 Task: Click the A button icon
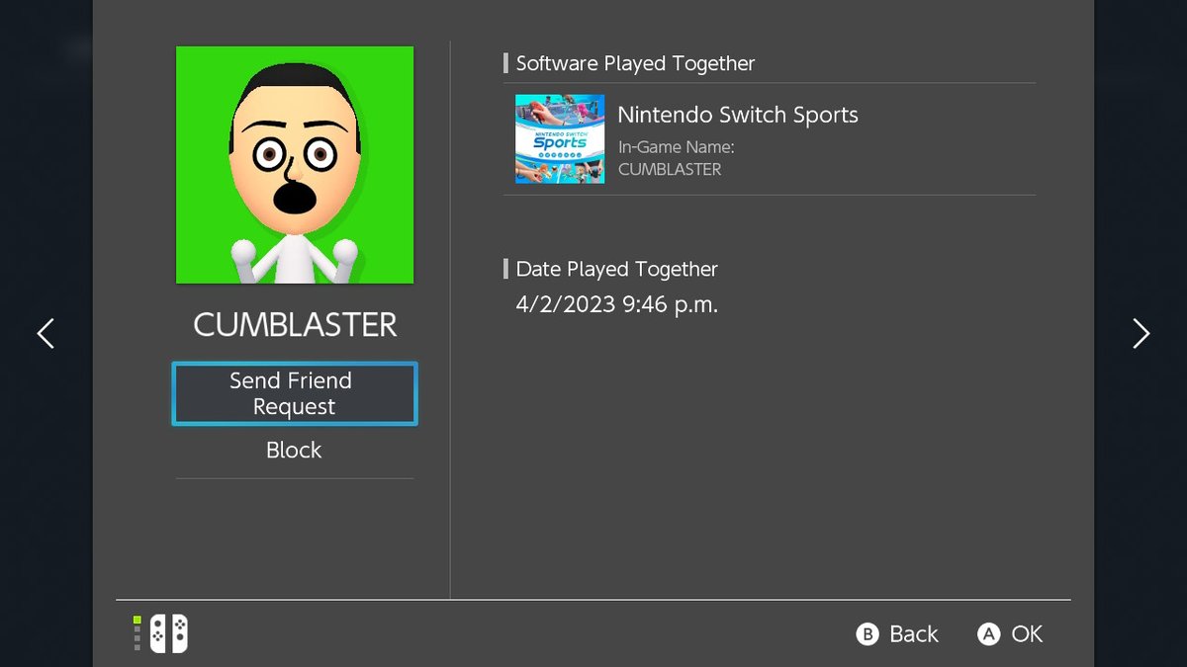988,634
